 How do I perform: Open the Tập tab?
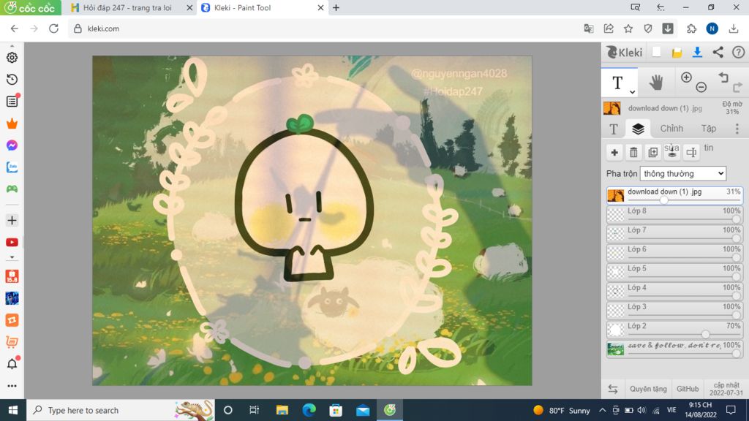[708, 129]
